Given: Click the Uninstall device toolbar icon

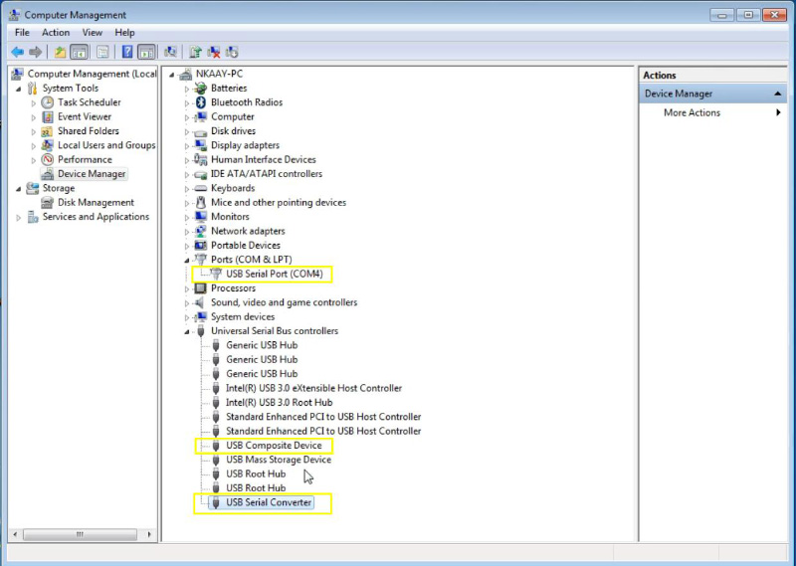Looking at the screenshot, I should tap(214, 52).
